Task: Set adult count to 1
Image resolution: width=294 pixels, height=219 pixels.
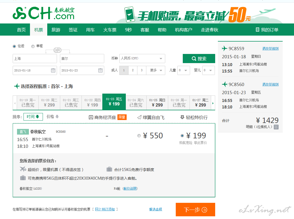Action: [x=124, y=70]
